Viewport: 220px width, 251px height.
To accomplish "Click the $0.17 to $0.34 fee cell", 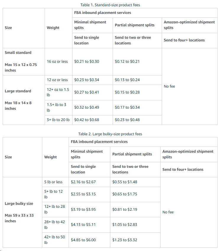I will pyautogui.click(x=137, y=107).
